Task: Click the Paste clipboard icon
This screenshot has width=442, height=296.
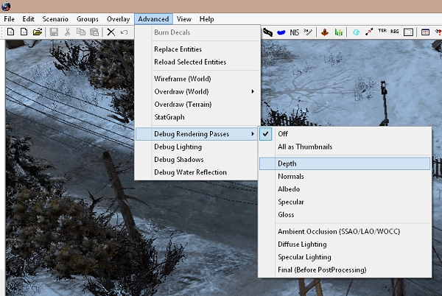Action: coord(94,32)
